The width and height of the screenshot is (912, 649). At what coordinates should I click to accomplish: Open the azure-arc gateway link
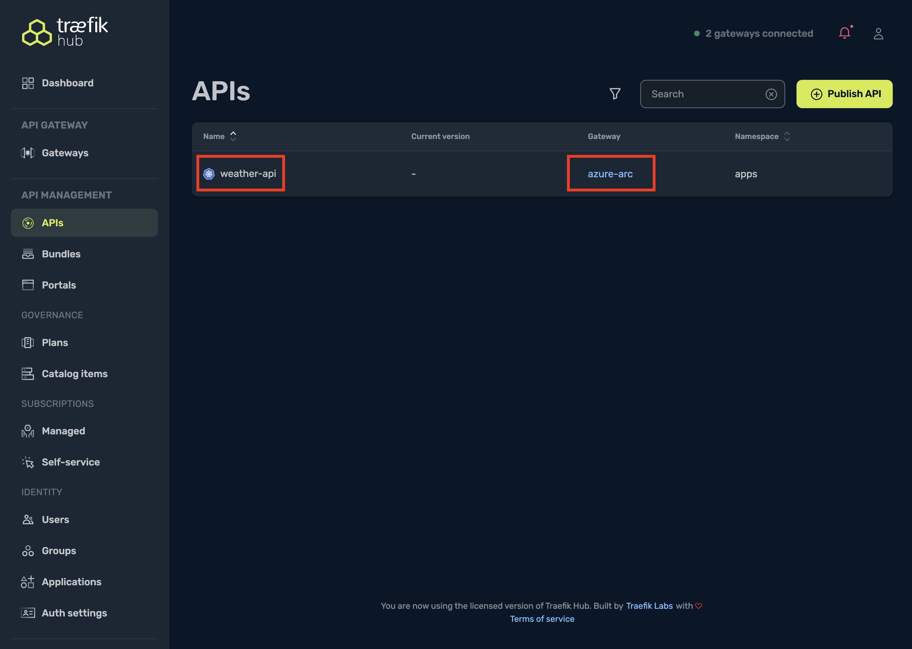[610, 174]
